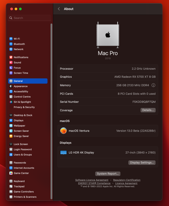This screenshot has height=206, width=169.
Task: Click 27-inch (3840 × 2160) text
Action: (x=140, y=152)
